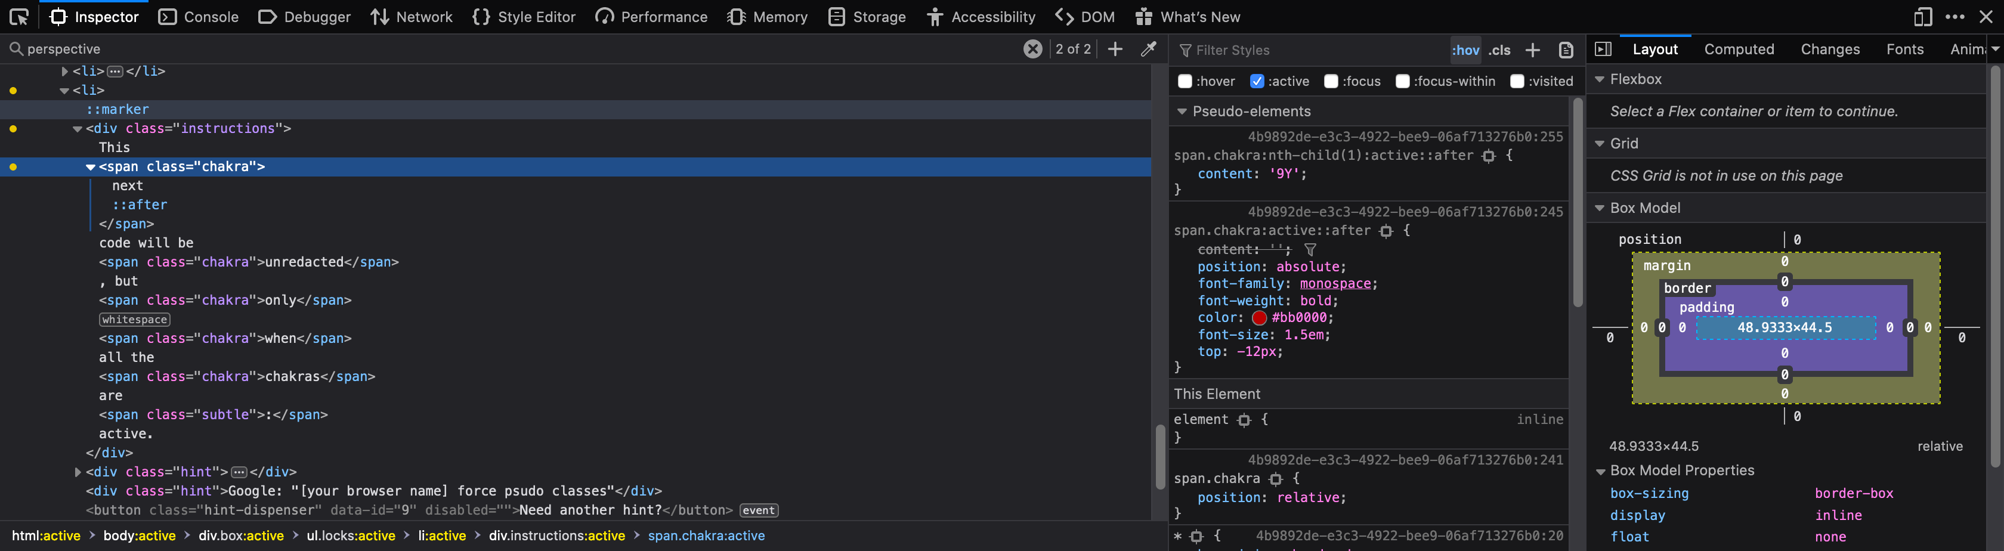The height and width of the screenshot is (551, 2004).
Task: Click the event badge on button
Action: [x=759, y=510]
